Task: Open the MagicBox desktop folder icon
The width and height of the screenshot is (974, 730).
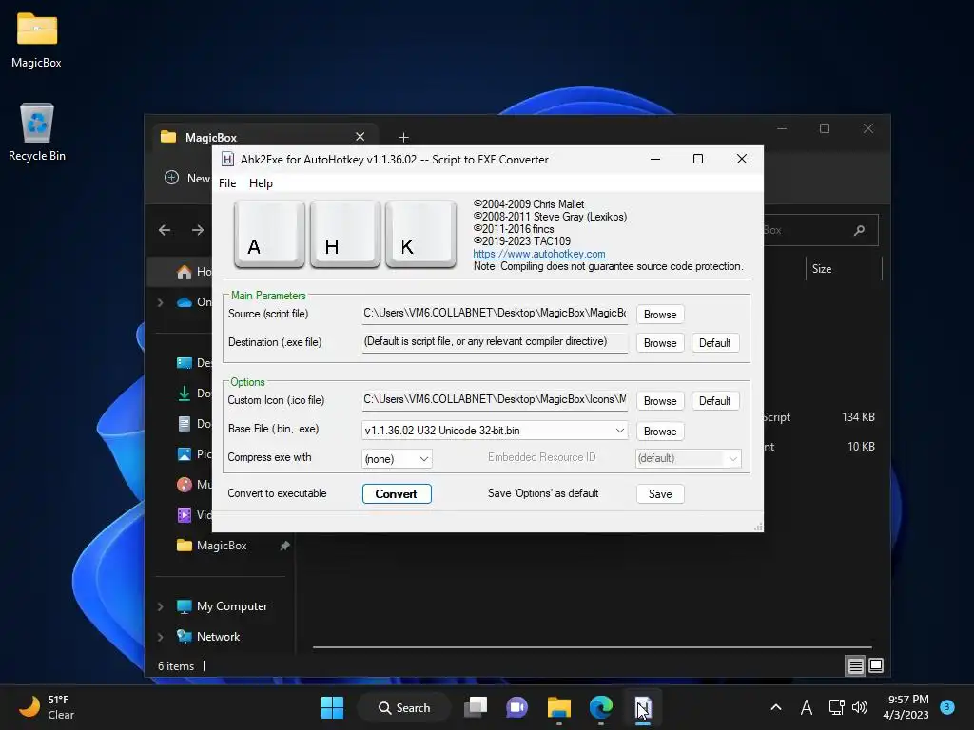Action: [37, 40]
